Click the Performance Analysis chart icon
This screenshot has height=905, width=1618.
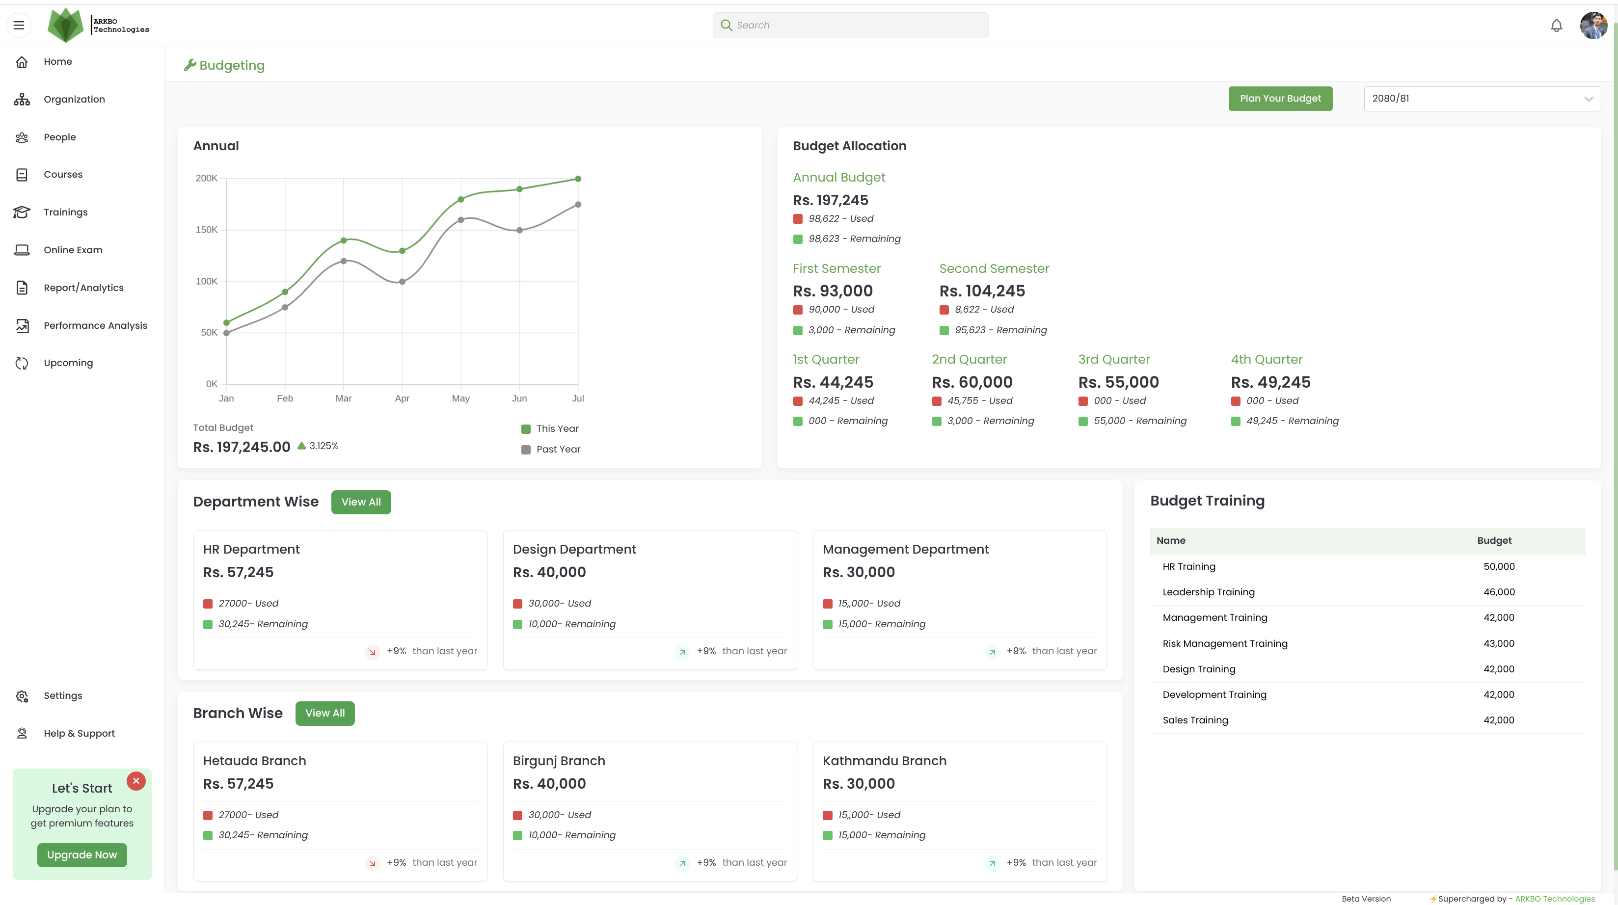[x=22, y=325]
